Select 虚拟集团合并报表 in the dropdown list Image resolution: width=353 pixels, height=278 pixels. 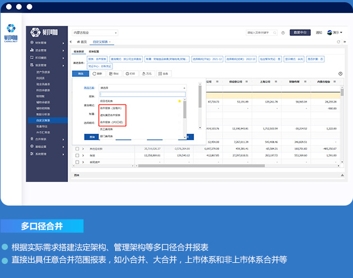click(110, 115)
